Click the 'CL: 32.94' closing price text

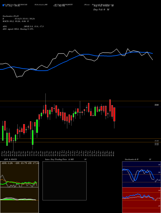pyautogui.click(x=59, y=6)
